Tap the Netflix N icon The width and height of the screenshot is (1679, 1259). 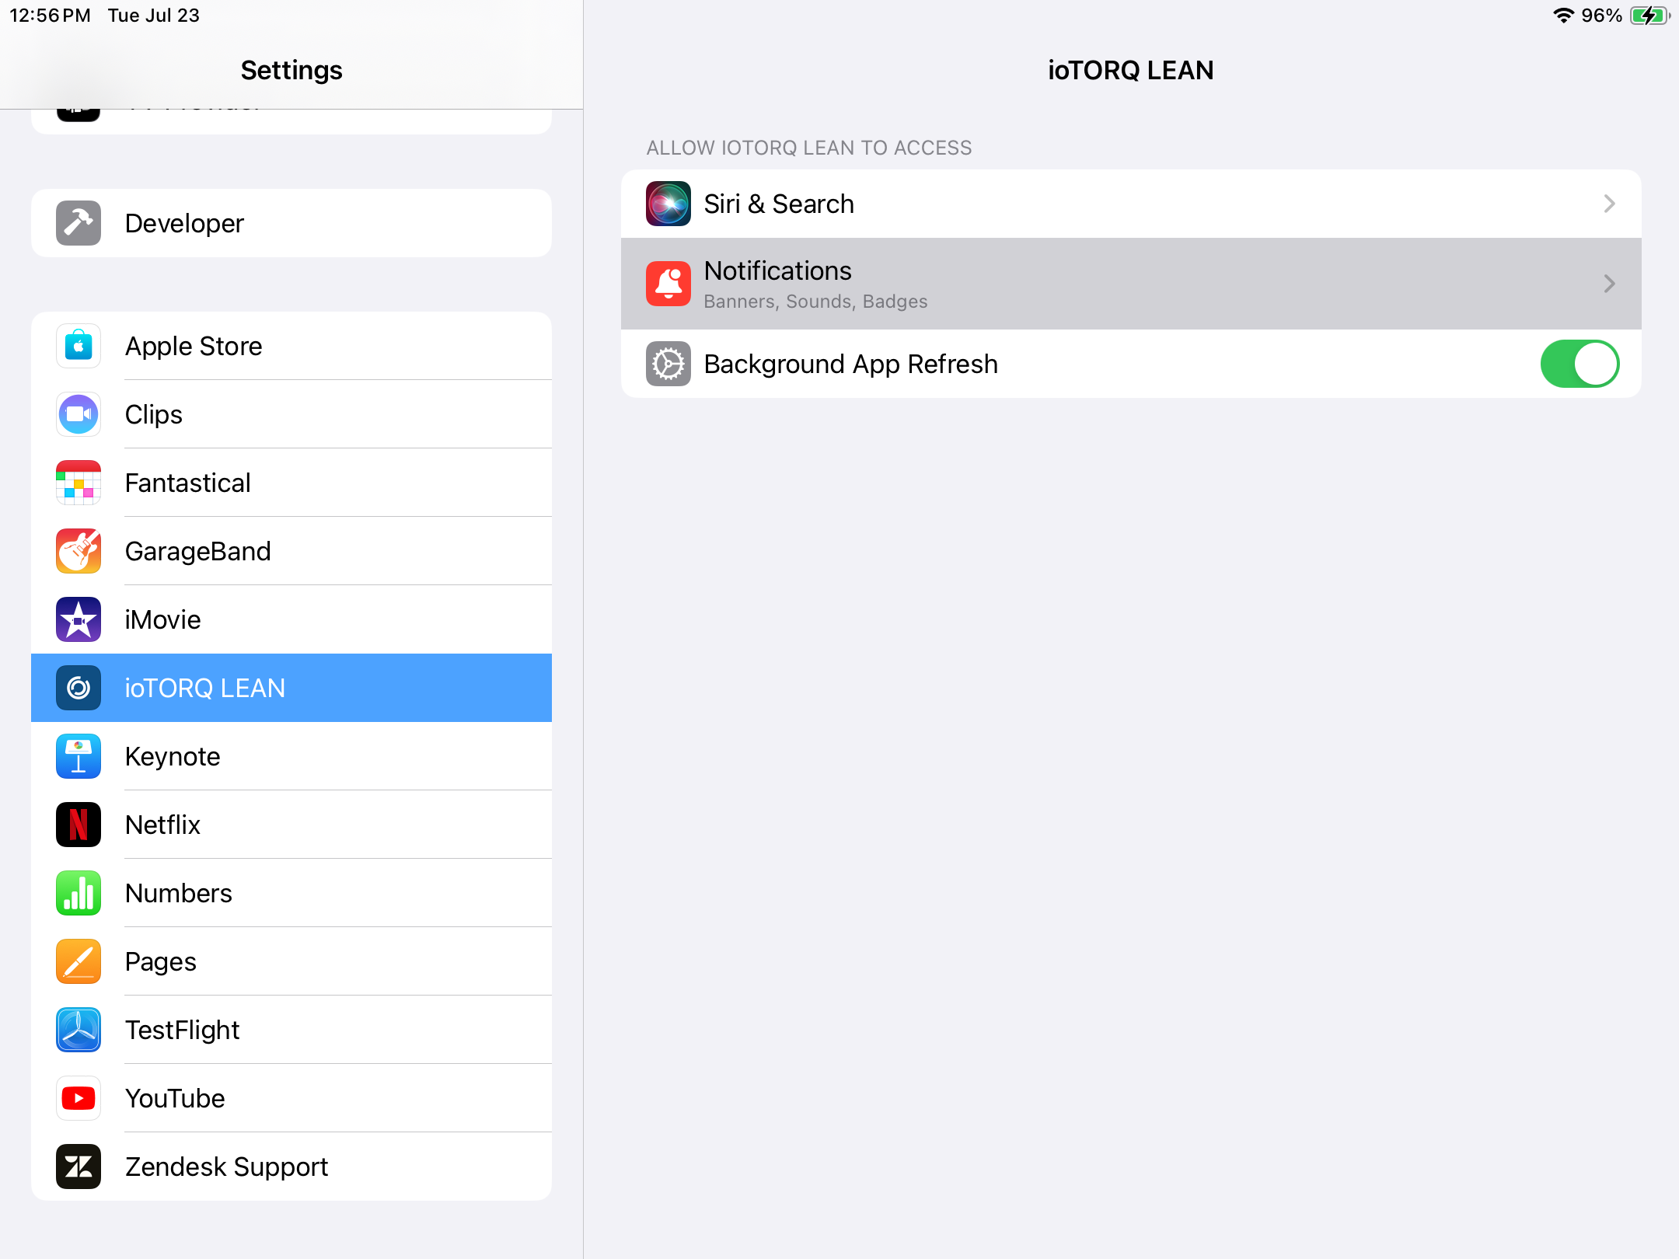click(79, 825)
